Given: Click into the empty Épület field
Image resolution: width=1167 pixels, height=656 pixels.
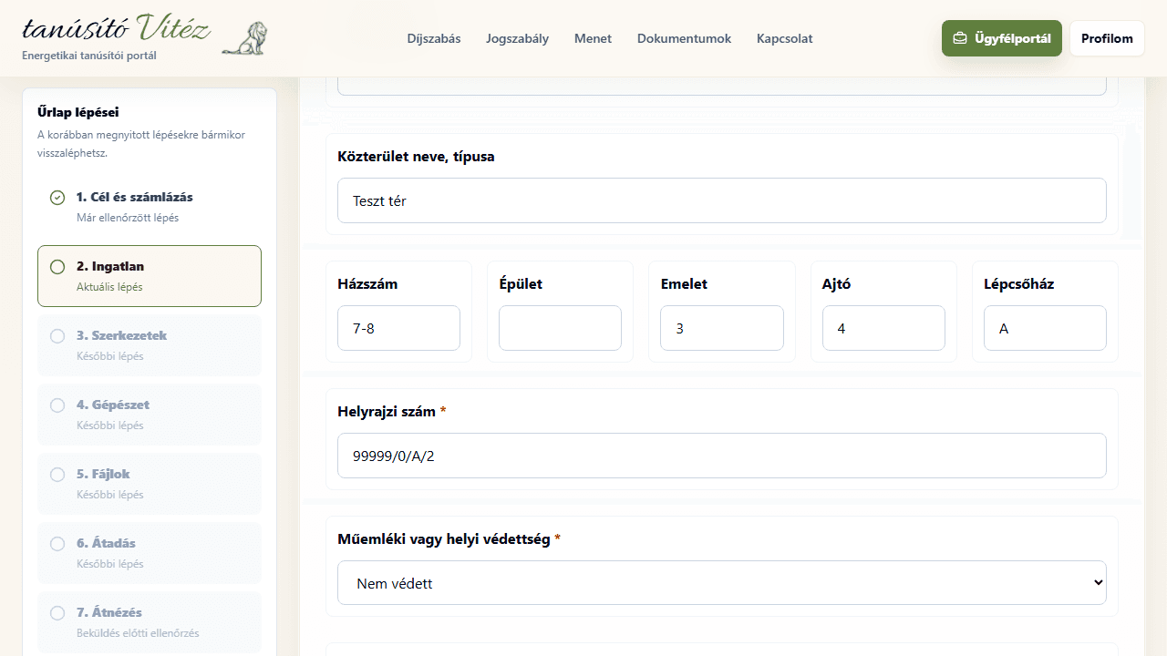Looking at the screenshot, I should pos(560,328).
